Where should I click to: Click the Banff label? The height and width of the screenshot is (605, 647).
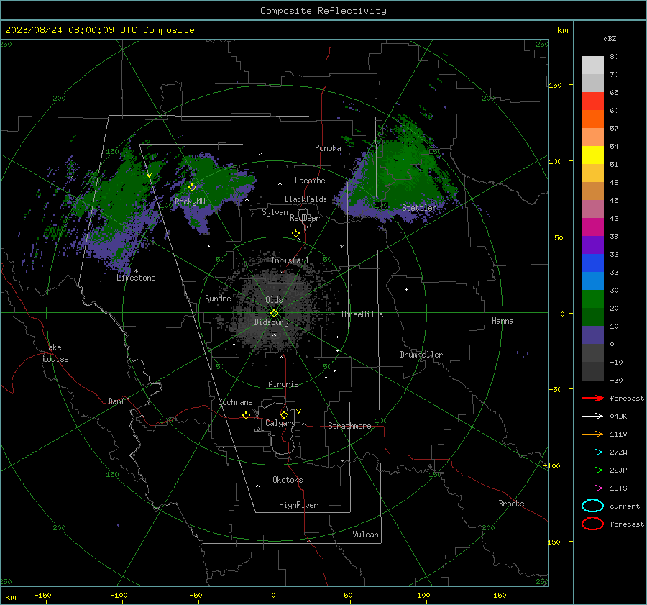tap(119, 401)
